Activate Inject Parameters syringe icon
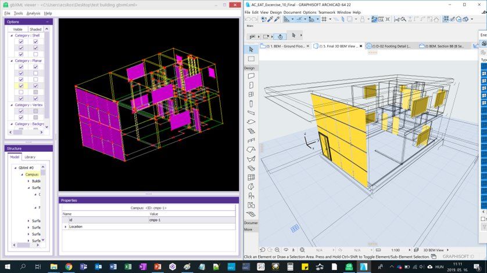Viewport: 487px width, 273px height. click(277, 19)
